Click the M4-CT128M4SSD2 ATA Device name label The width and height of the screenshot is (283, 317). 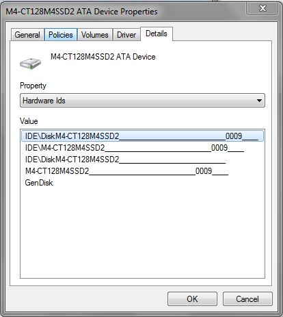103,57
